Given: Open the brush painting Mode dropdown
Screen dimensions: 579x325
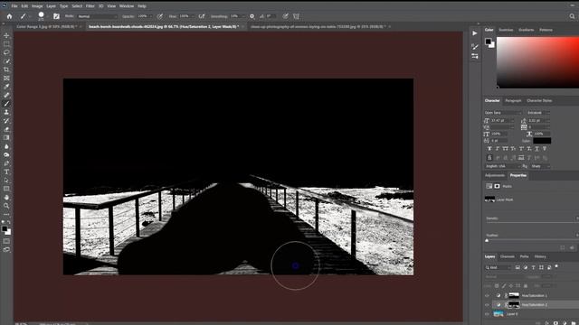Looking at the screenshot, I should [x=98, y=16].
